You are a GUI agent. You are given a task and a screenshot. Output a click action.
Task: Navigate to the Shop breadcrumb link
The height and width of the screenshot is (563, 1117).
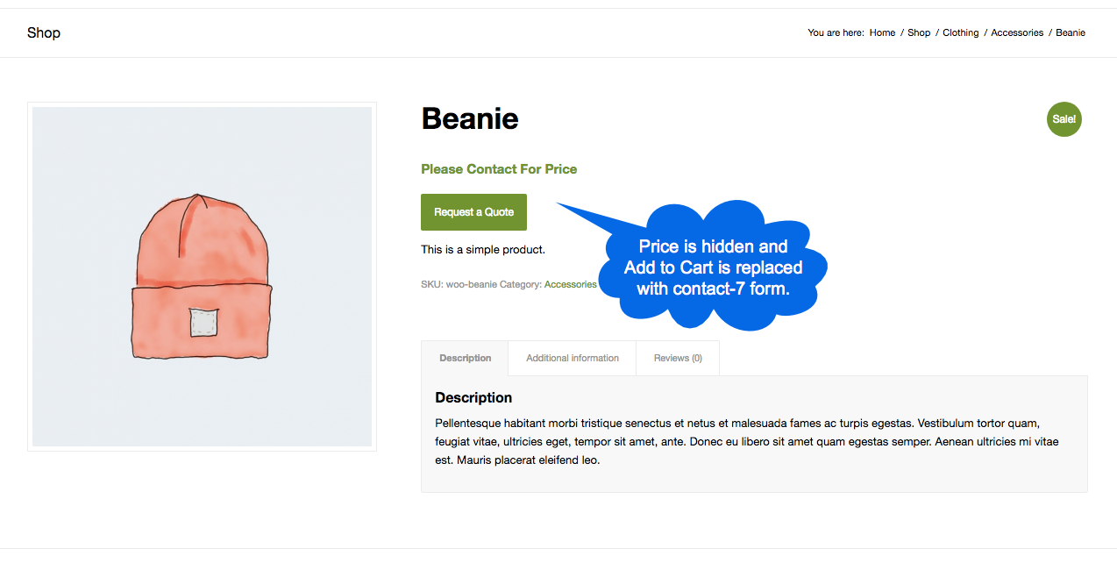(x=919, y=33)
